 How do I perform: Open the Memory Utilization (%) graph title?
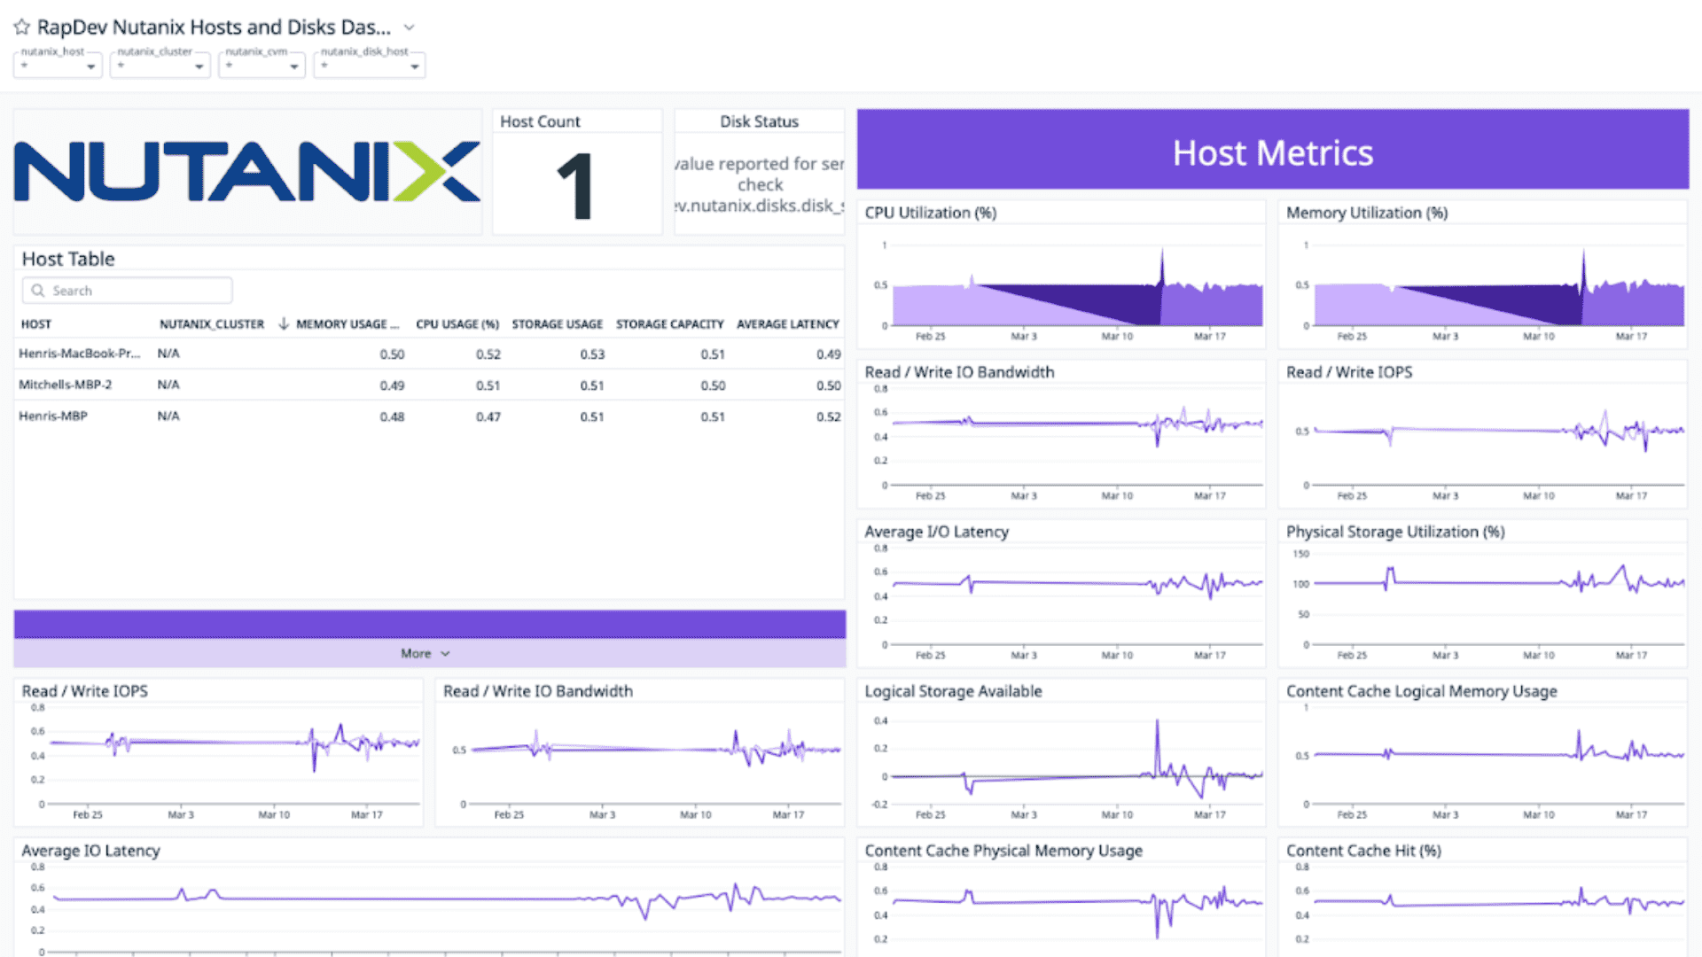point(1367,213)
